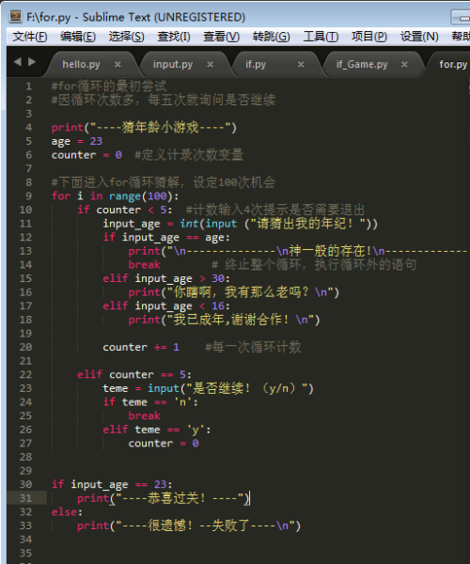Open the 工具(T) menu
This screenshot has width=470, height=564.
[x=321, y=37]
